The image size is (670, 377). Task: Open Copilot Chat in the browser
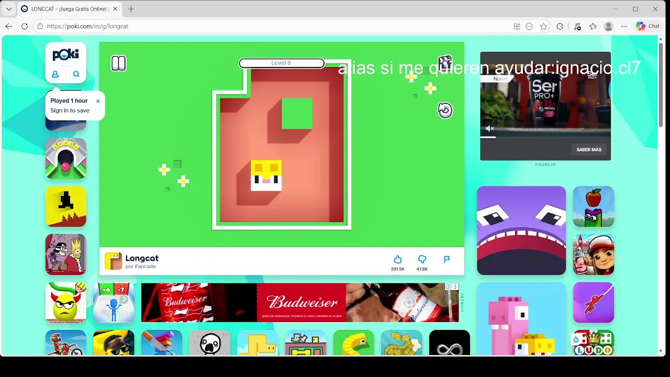pos(648,26)
